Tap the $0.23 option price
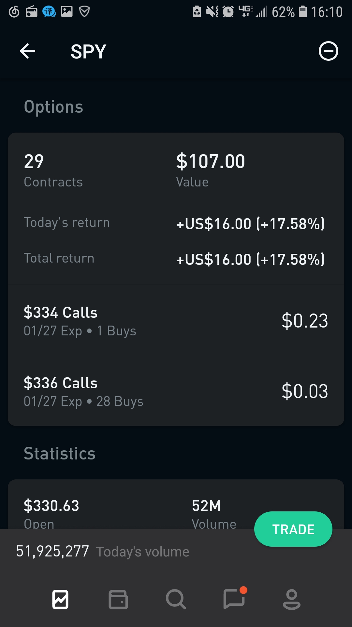 (x=304, y=321)
